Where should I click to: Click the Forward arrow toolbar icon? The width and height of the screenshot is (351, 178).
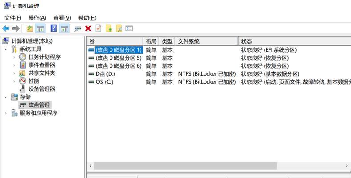coord(16,28)
